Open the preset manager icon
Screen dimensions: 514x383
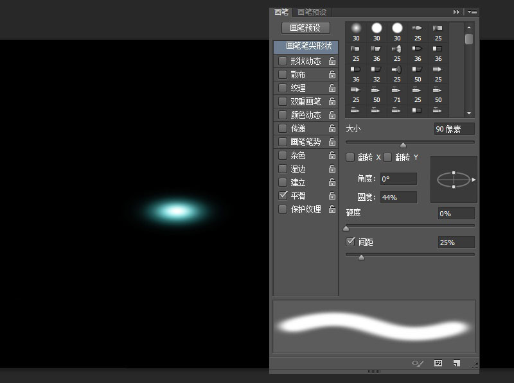click(x=438, y=363)
